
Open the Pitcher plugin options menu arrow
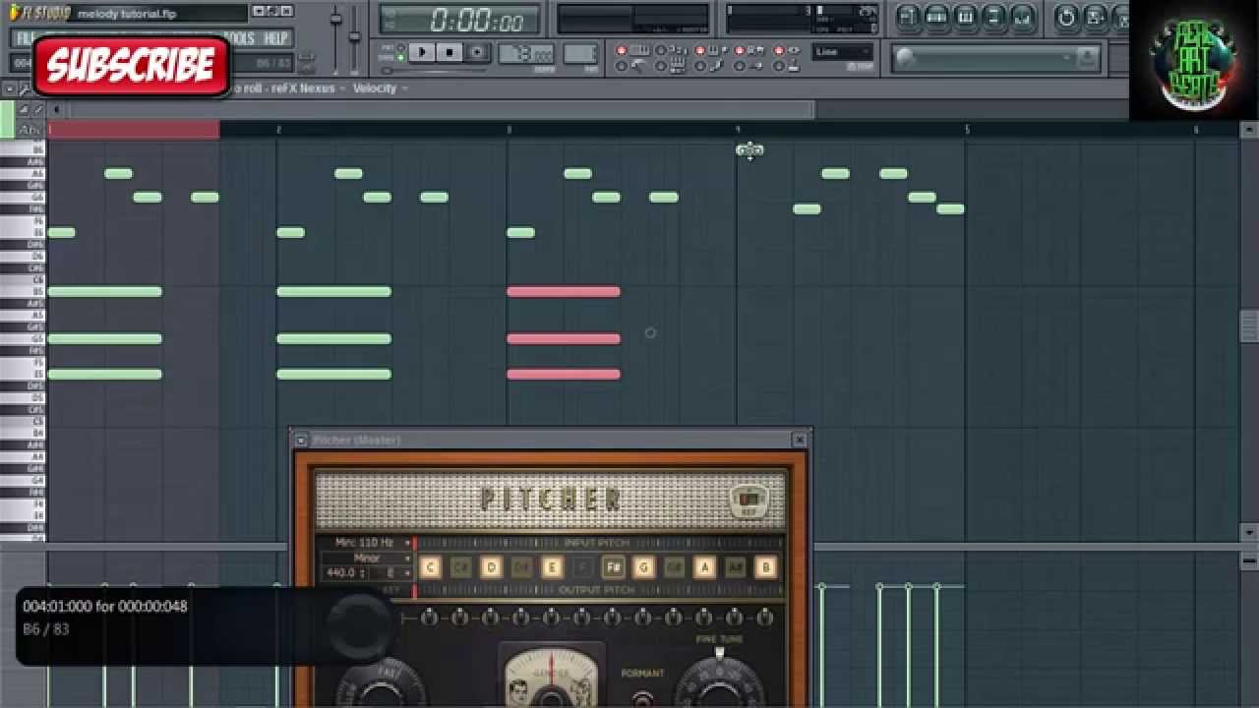click(301, 440)
